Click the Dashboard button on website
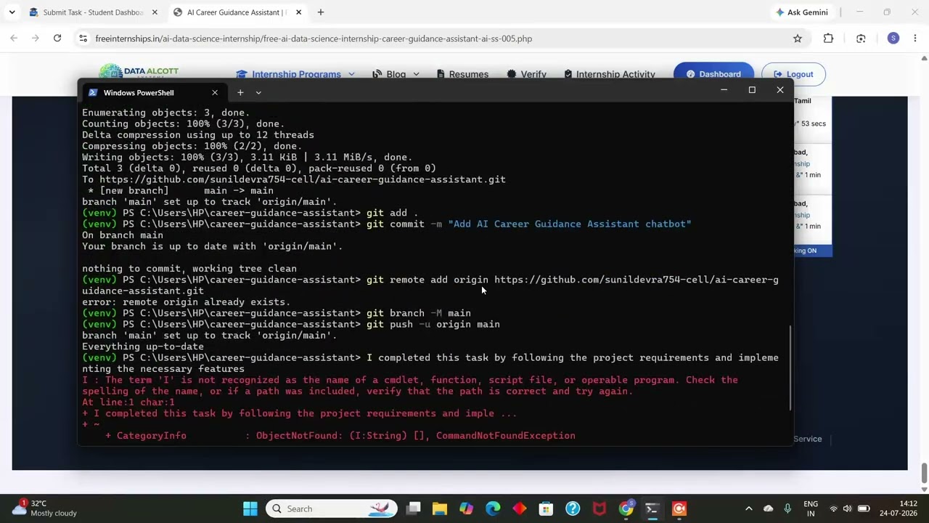Image resolution: width=929 pixels, height=523 pixels. 713,73
